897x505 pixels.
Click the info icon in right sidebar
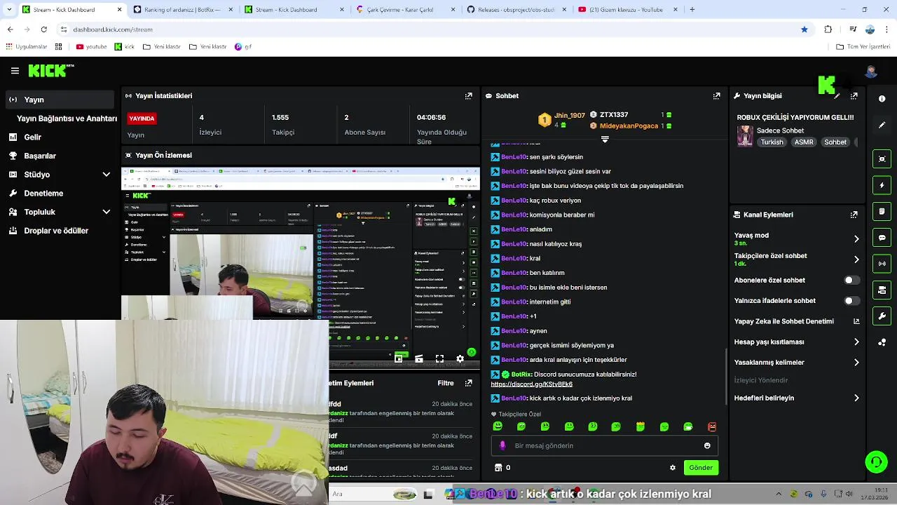[x=882, y=99]
